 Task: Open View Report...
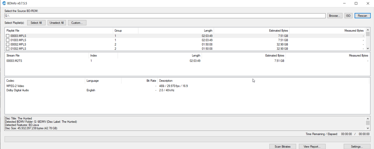coord(312,146)
